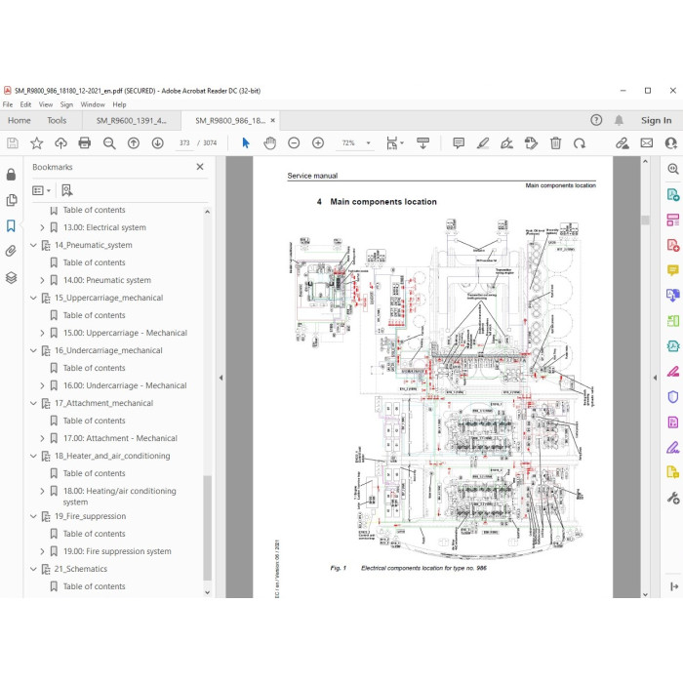Switch to the Tools tab
Image resolution: width=683 pixels, height=683 pixels.
[x=57, y=121]
